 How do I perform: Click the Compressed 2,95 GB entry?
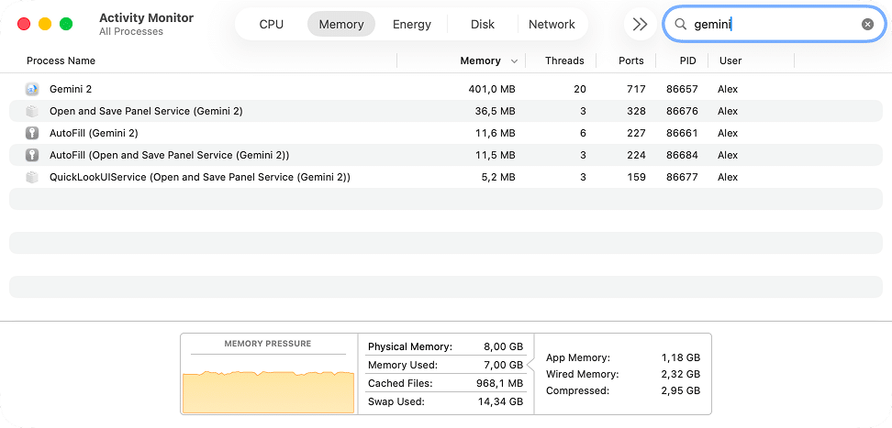click(623, 390)
